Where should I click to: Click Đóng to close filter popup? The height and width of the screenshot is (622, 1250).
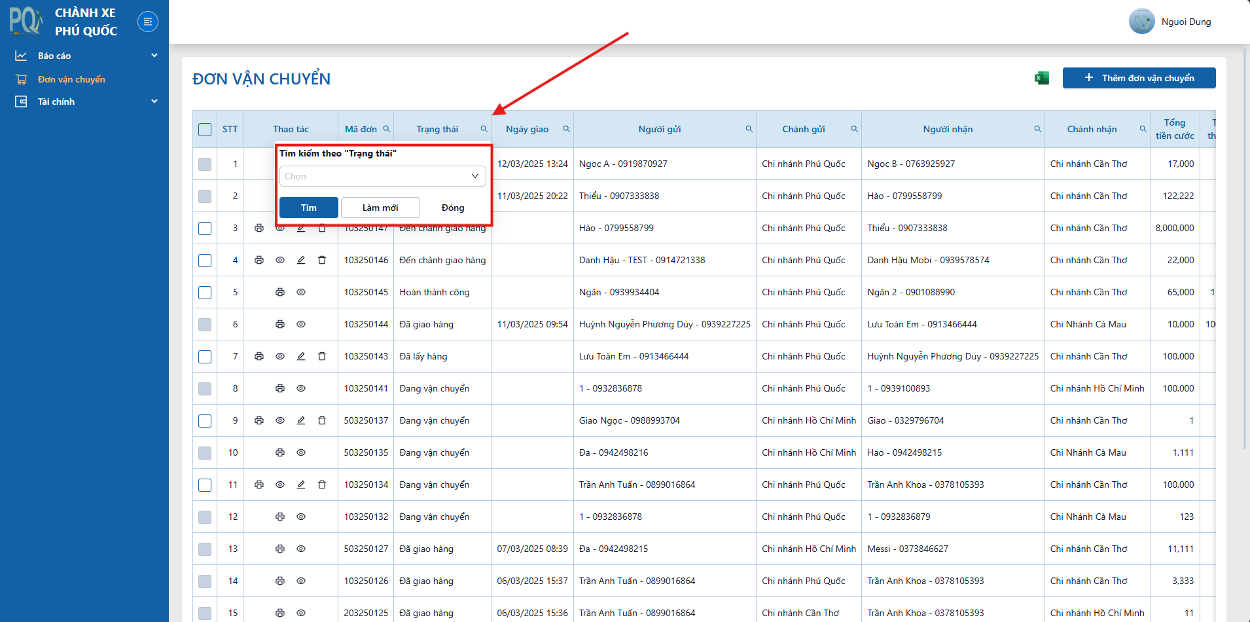point(453,208)
